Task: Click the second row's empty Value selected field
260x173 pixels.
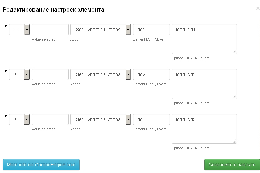Action: [x=50, y=74]
